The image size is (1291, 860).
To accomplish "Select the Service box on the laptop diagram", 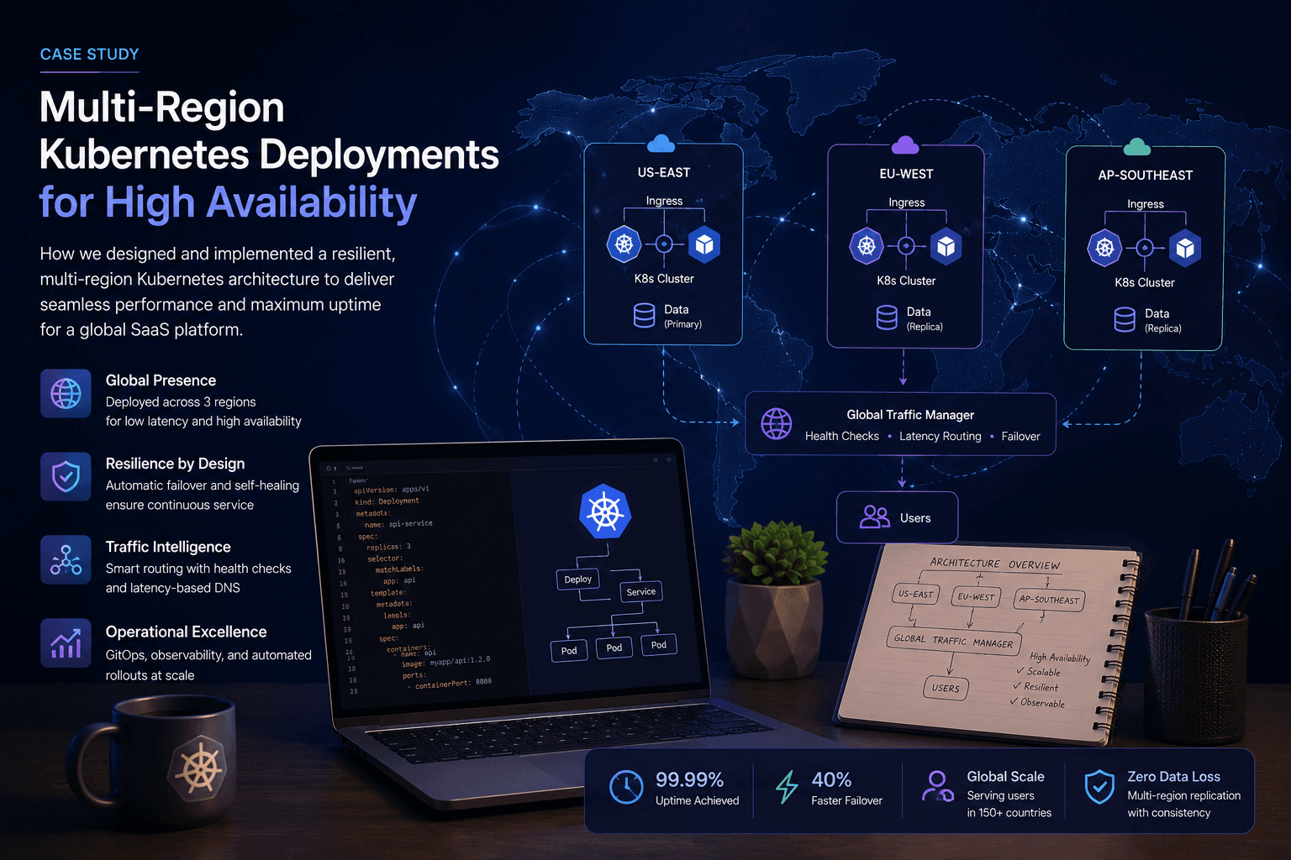I will click(641, 592).
